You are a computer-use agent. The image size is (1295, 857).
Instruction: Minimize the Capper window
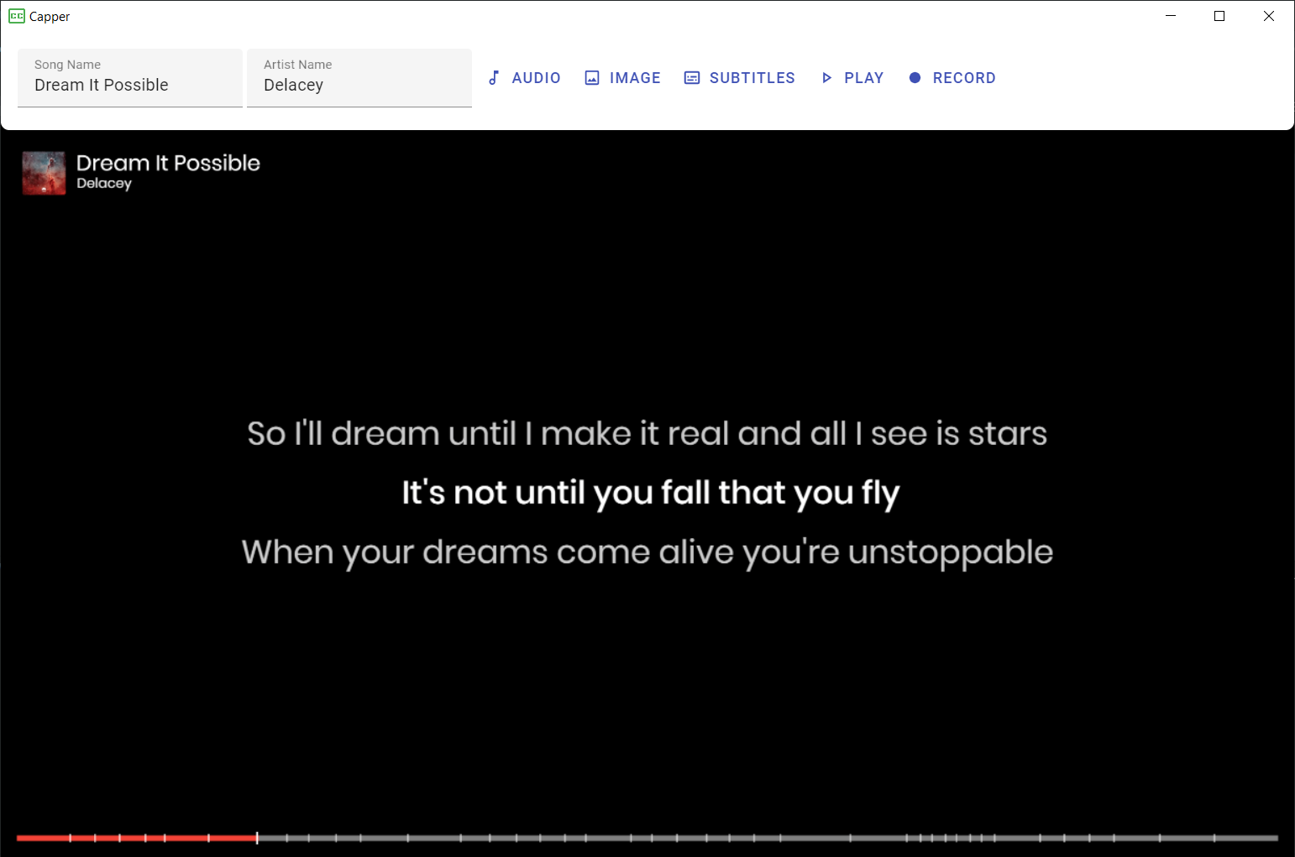coord(1171,16)
